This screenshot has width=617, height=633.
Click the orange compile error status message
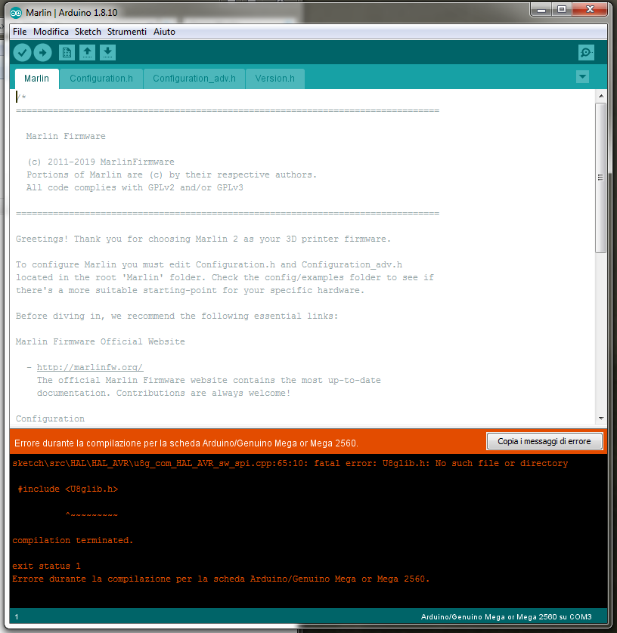[186, 443]
